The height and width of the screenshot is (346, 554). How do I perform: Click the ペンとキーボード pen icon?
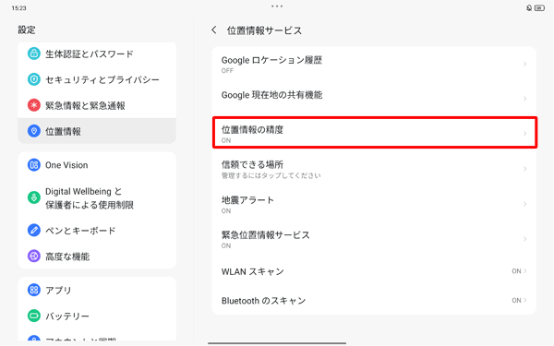tap(34, 231)
